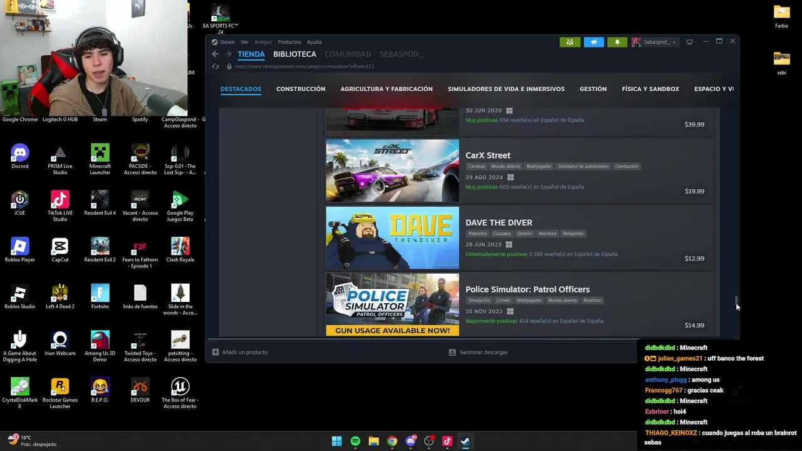Viewport: 802px width, 451px height.
Task: Go back with the Steam back arrow
Action: click(215, 54)
